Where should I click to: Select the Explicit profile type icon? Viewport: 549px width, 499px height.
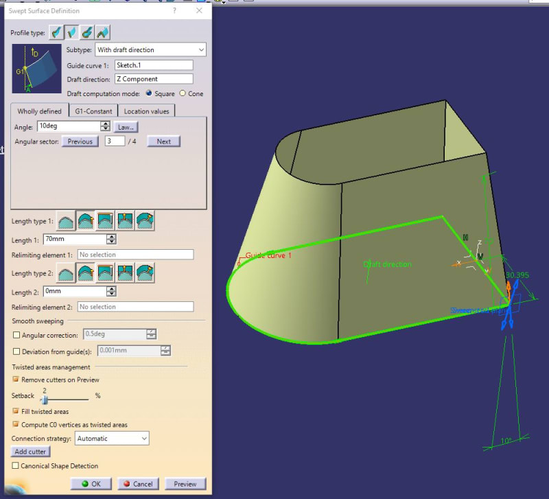56,32
